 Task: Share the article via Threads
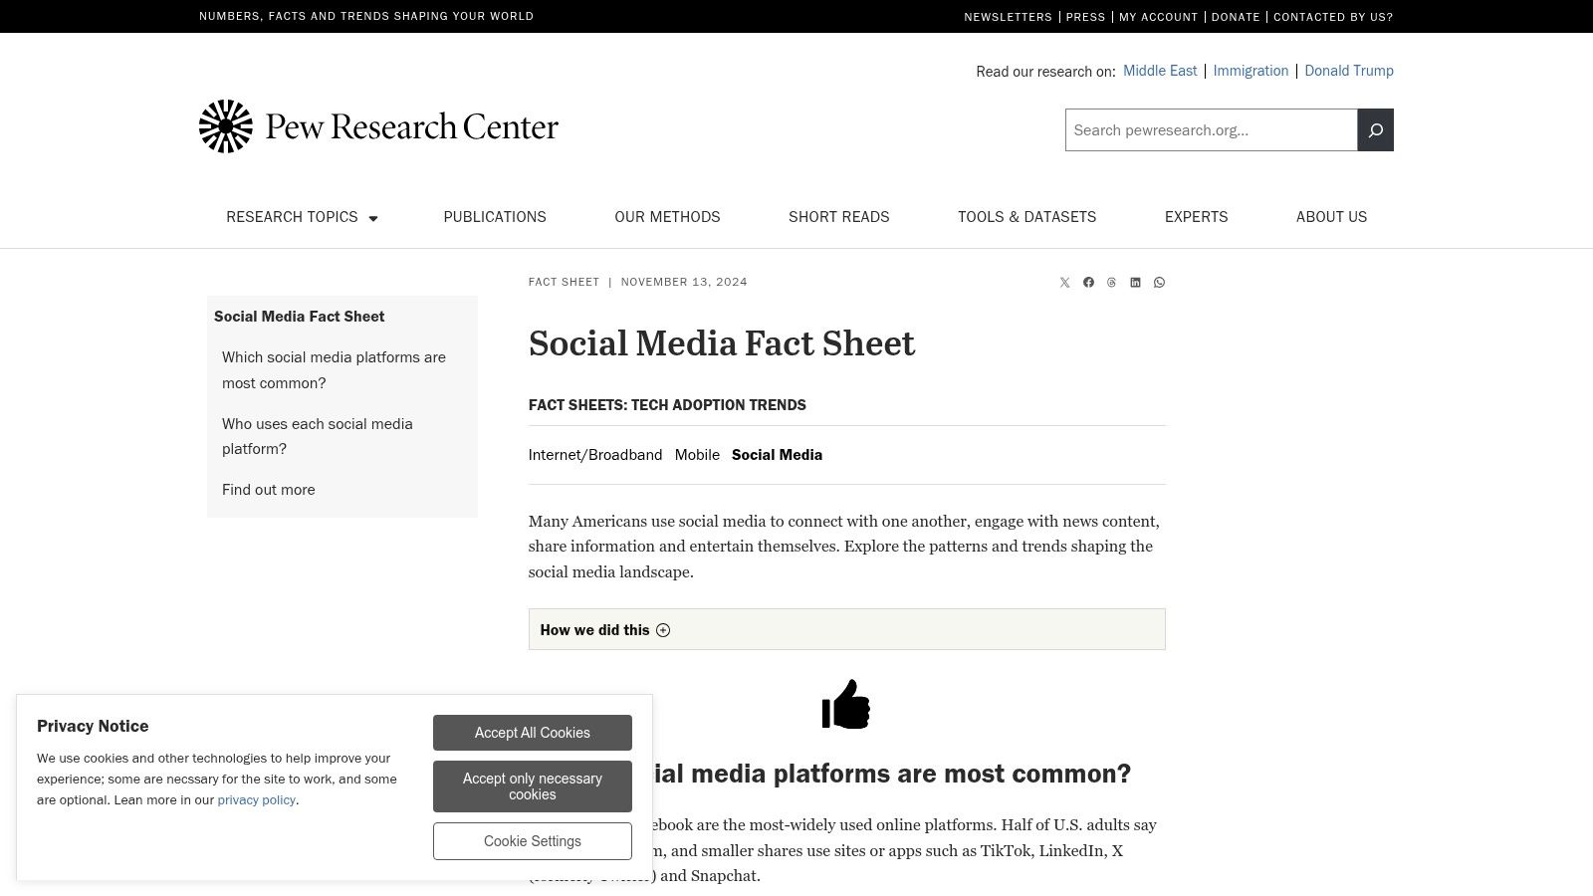pyautogui.click(x=1111, y=282)
